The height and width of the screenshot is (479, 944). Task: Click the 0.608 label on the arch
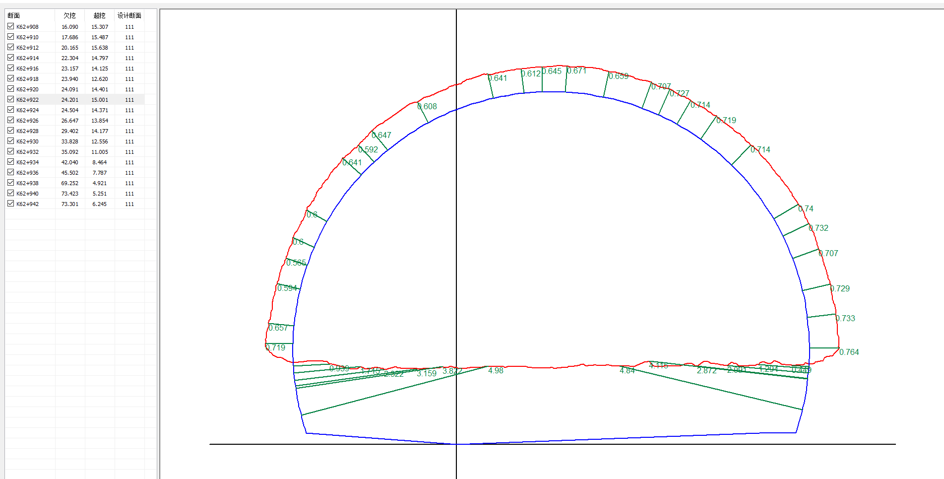[x=427, y=106]
